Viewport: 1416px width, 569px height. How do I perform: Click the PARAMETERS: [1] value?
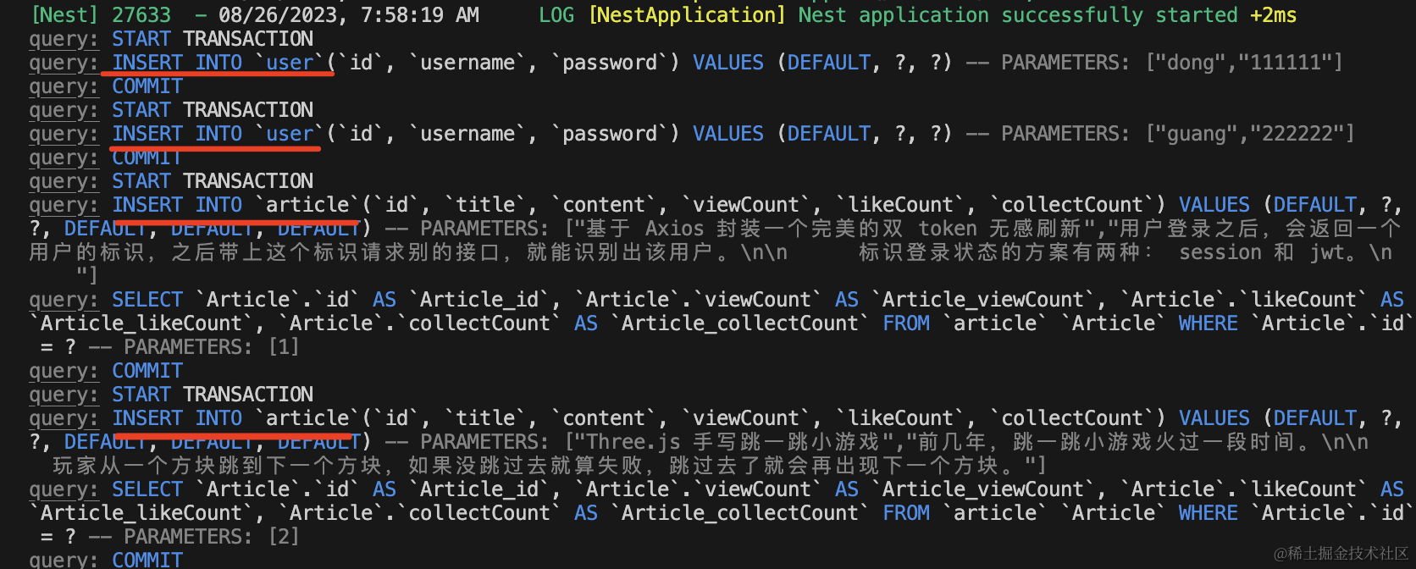pyautogui.click(x=284, y=347)
